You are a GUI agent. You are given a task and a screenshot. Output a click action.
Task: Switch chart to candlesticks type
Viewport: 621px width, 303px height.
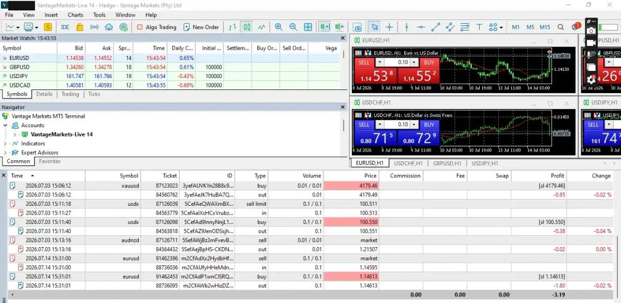coord(247,27)
